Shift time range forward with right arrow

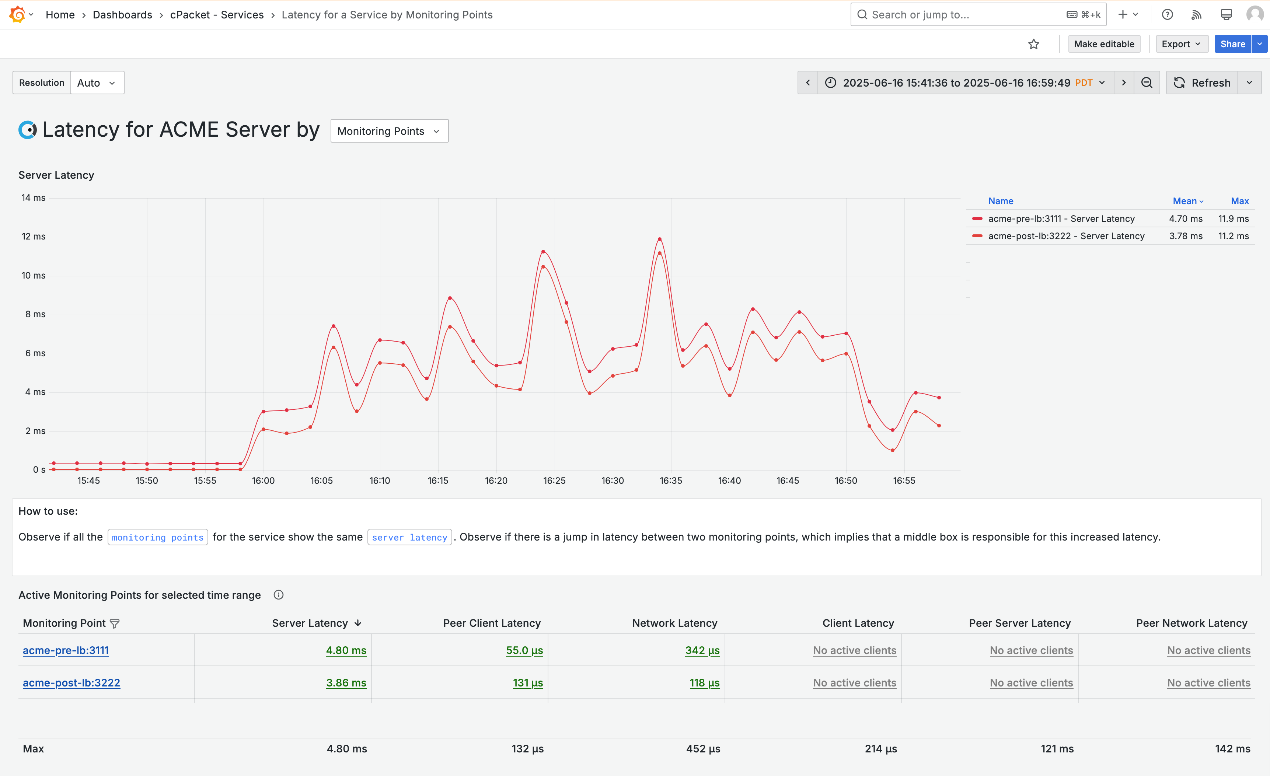(1124, 83)
